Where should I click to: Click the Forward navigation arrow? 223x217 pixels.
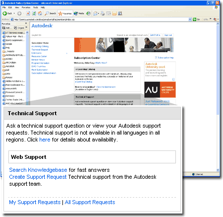(19, 13)
